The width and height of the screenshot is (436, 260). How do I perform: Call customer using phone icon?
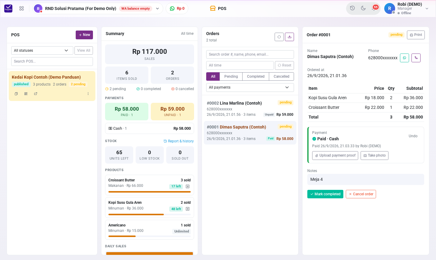[416, 58]
